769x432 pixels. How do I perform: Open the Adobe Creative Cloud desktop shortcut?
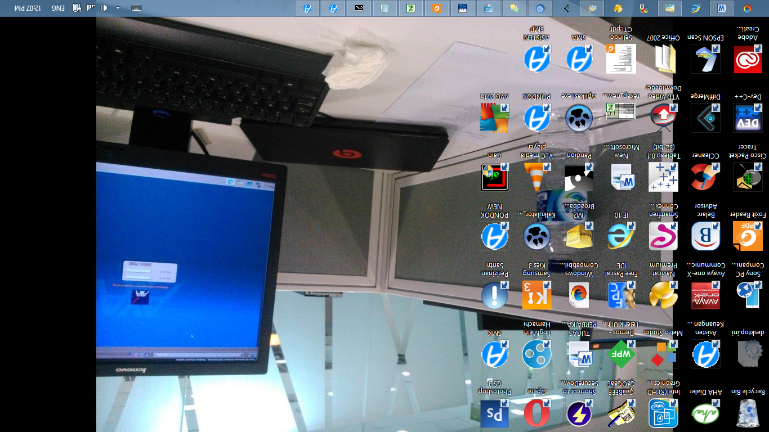[x=748, y=59]
